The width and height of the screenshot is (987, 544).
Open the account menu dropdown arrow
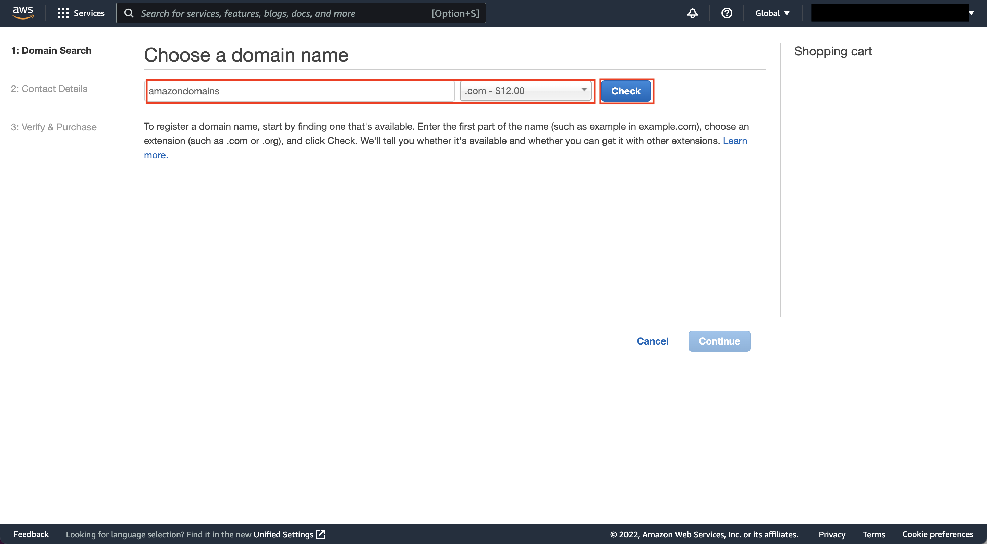point(971,13)
